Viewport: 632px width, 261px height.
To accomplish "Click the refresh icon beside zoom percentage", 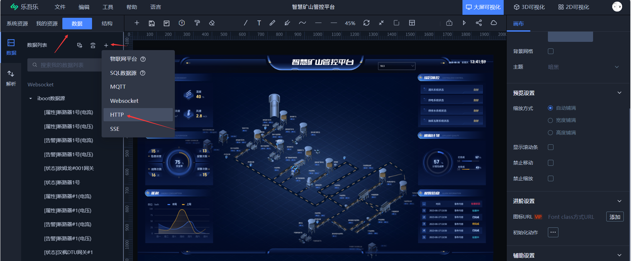I will (366, 23).
